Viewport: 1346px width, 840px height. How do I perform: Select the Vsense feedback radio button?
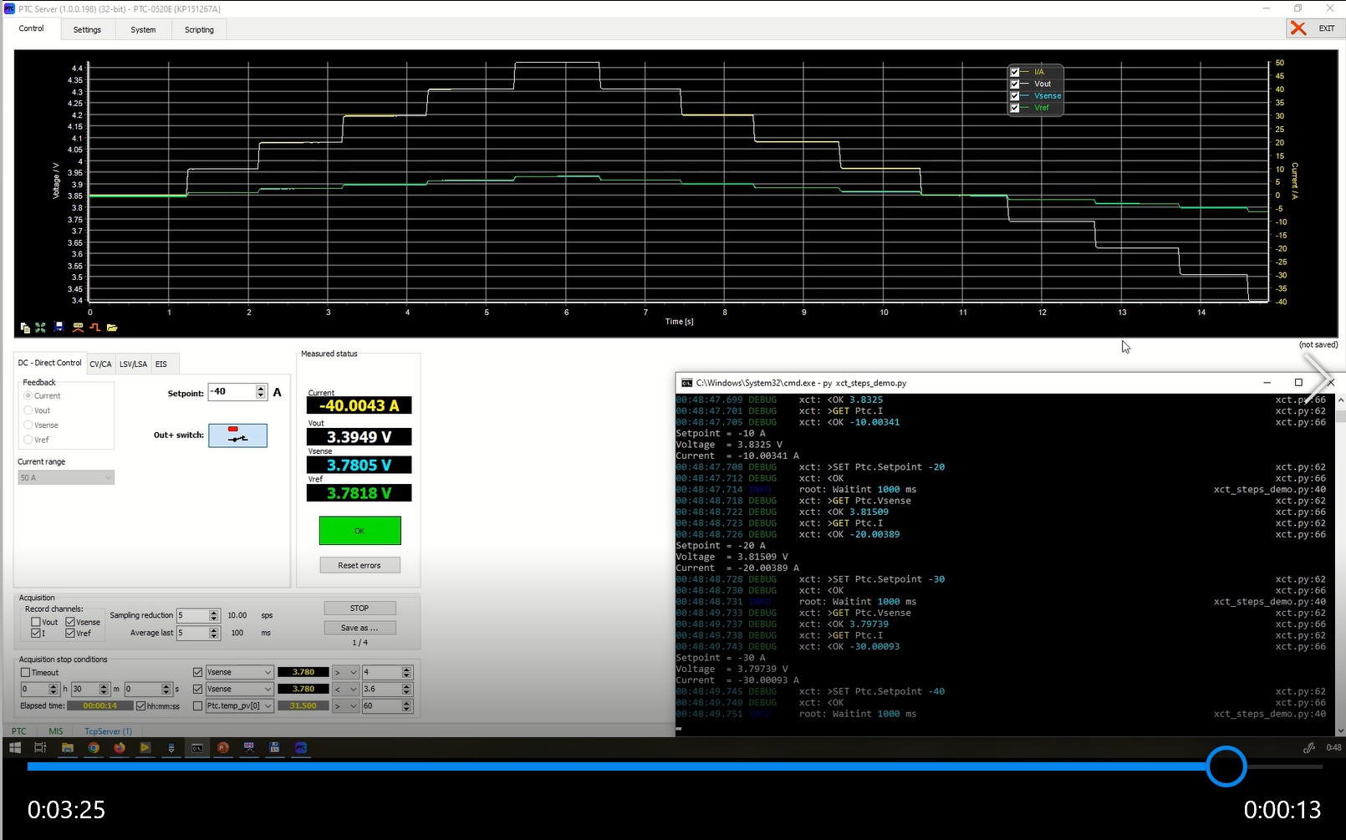click(x=28, y=425)
